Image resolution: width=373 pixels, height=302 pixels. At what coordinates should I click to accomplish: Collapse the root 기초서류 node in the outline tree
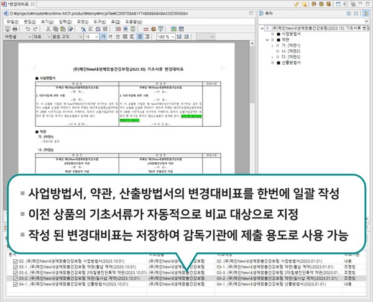(x=262, y=29)
